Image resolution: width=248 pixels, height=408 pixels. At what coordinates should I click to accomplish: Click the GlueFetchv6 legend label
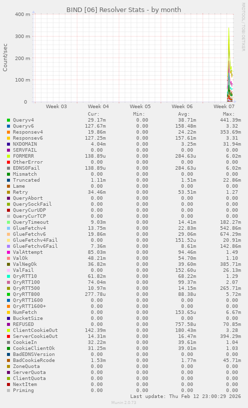pyautogui.click(x=29, y=234)
